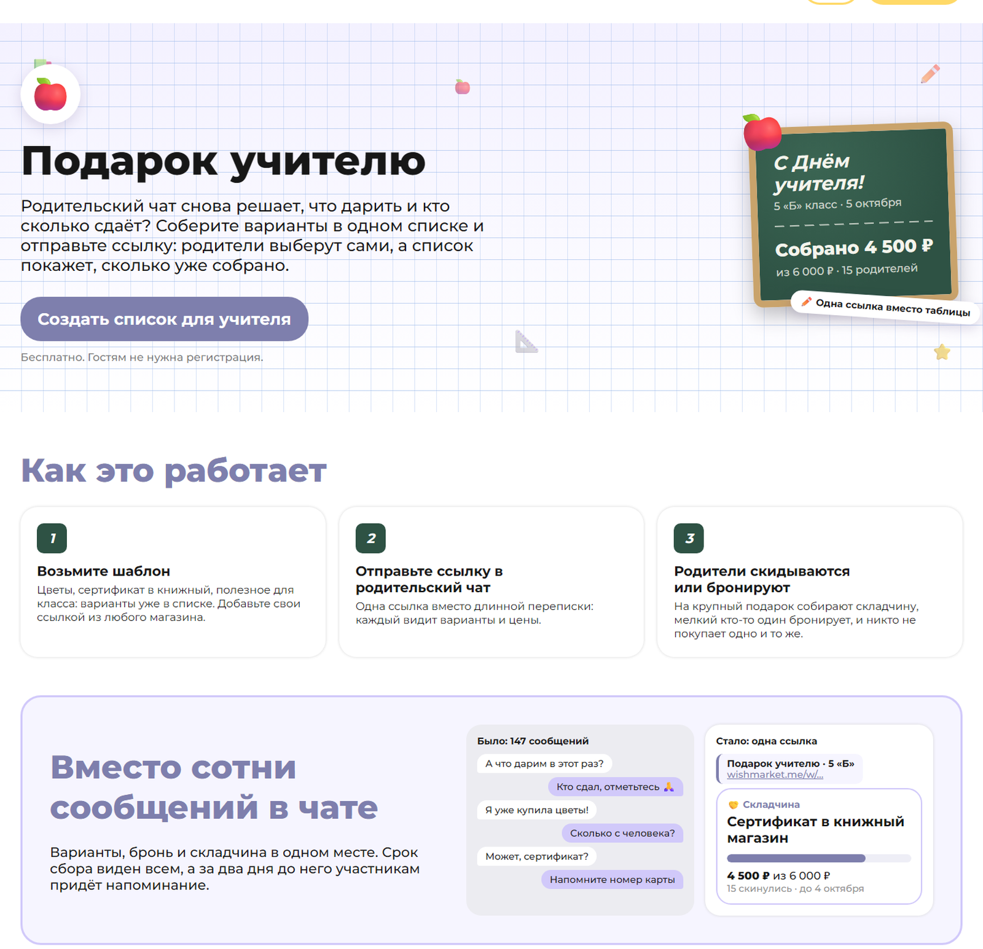The height and width of the screenshot is (949, 983).
Task: Click the pencil icon in the hero corner
Action: pos(930,74)
